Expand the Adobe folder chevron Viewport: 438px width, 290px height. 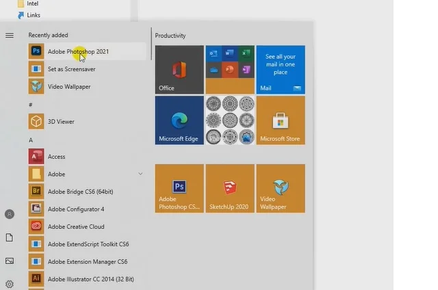tap(140, 174)
